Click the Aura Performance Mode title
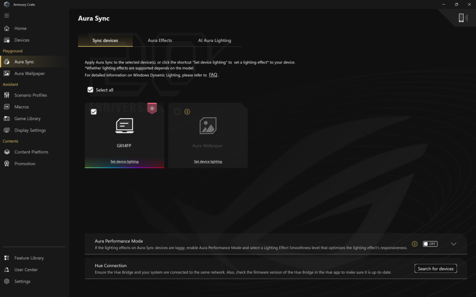 (x=119, y=241)
